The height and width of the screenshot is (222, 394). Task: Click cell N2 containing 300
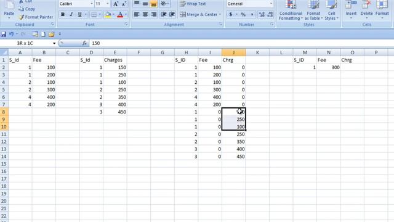328,67
